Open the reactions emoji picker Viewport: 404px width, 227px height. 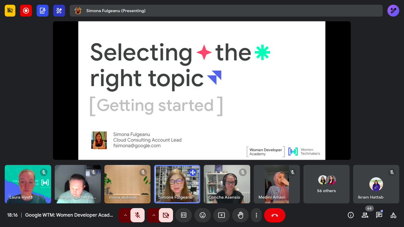202,215
